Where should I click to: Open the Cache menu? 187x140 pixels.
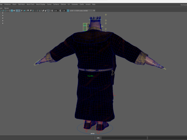tap(82, 4)
